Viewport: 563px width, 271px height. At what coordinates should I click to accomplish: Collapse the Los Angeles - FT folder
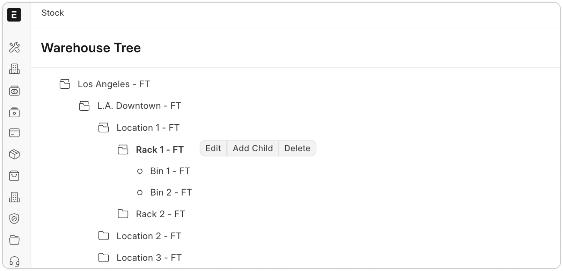[65, 84]
